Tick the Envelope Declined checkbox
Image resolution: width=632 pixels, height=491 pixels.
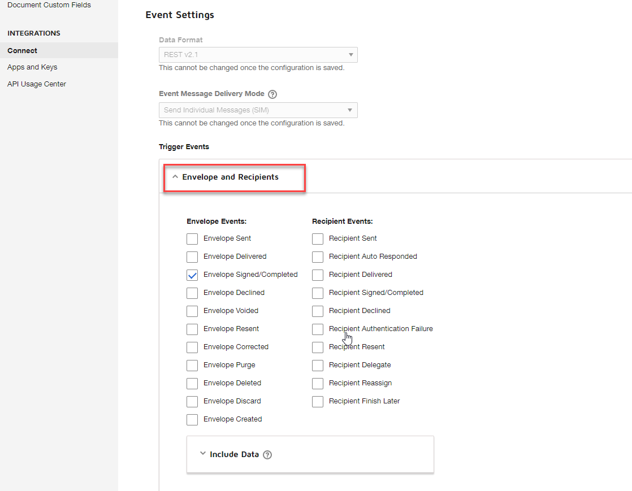pos(192,293)
